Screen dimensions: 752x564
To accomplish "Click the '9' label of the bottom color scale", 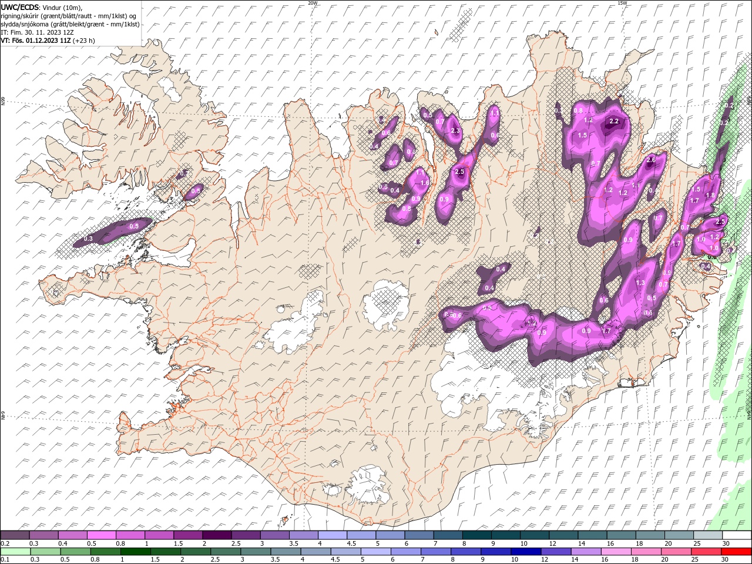I will click(x=483, y=559).
